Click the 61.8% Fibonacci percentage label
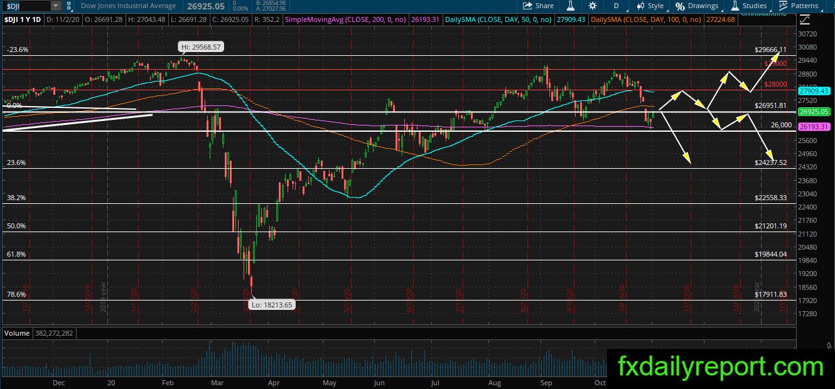This screenshot has height=389, width=835. [x=16, y=254]
